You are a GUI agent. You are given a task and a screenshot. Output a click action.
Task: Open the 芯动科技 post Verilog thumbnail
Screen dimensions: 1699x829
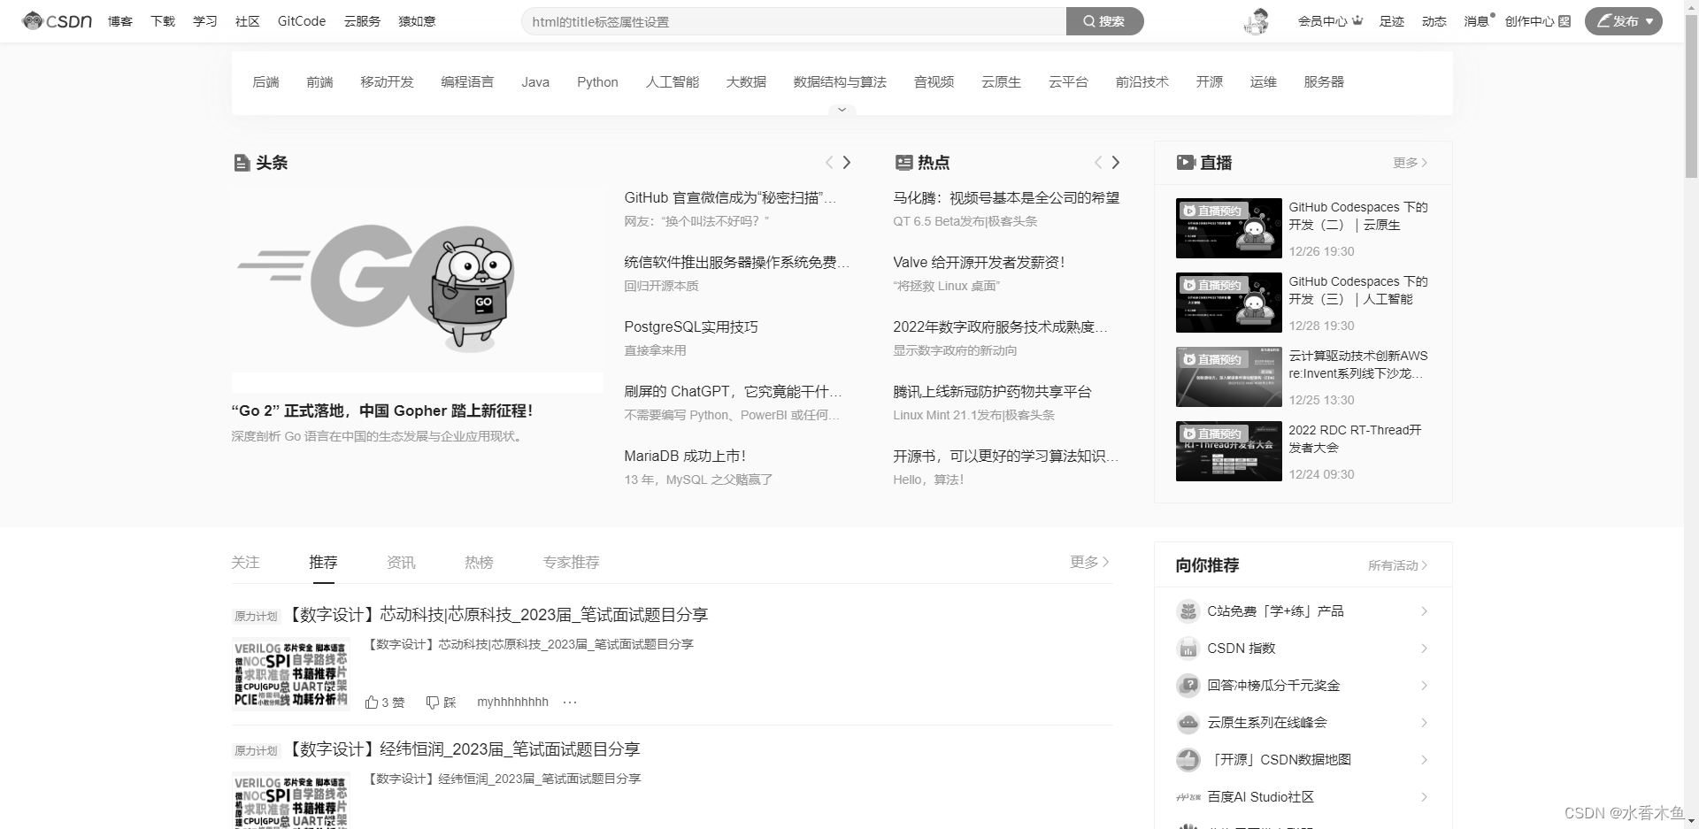[x=291, y=674]
